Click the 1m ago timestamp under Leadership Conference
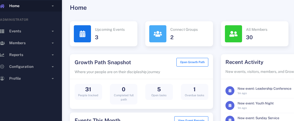Image resolution: width=294 pixels, height=121 pixels. [x=242, y=93]
